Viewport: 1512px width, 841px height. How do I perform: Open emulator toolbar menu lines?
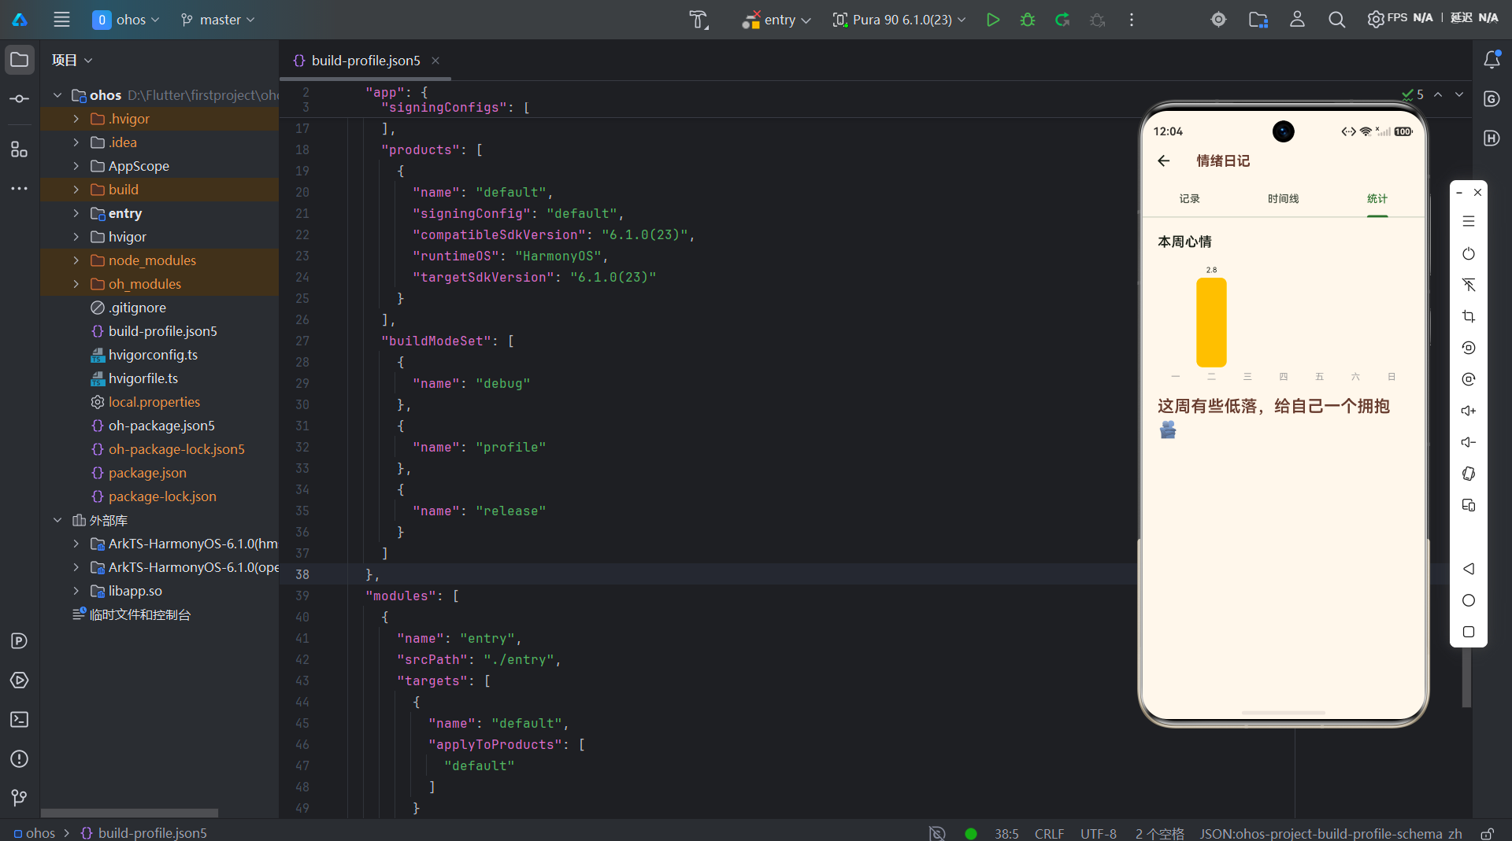(1469, 222)
